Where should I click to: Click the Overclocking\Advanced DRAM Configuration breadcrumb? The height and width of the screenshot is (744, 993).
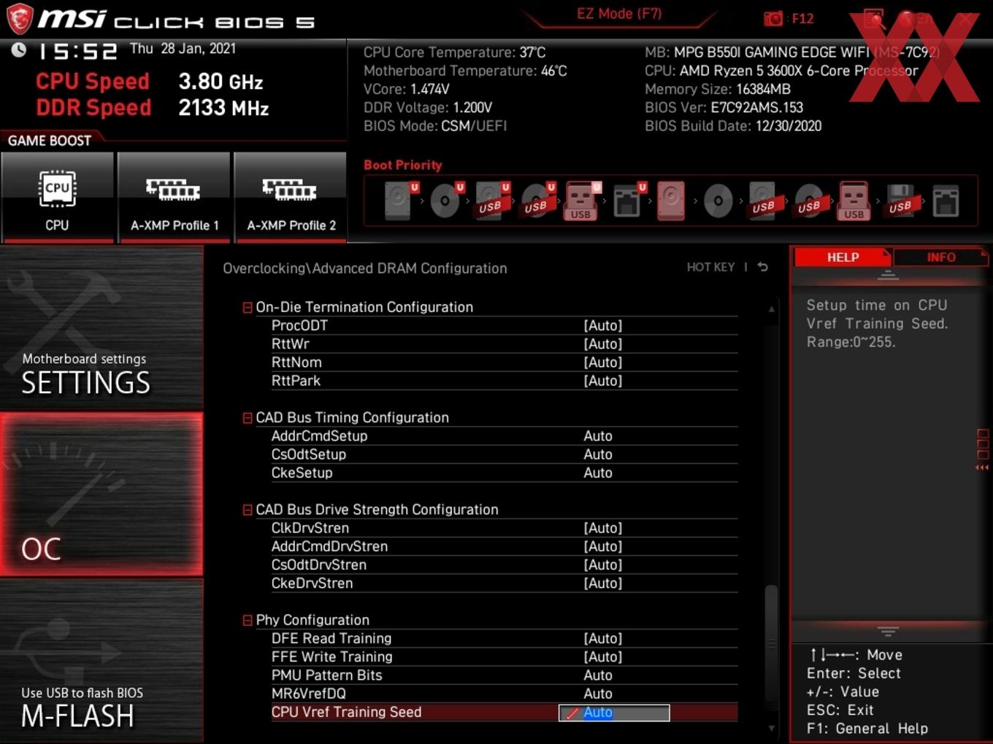tap(365, 268)
